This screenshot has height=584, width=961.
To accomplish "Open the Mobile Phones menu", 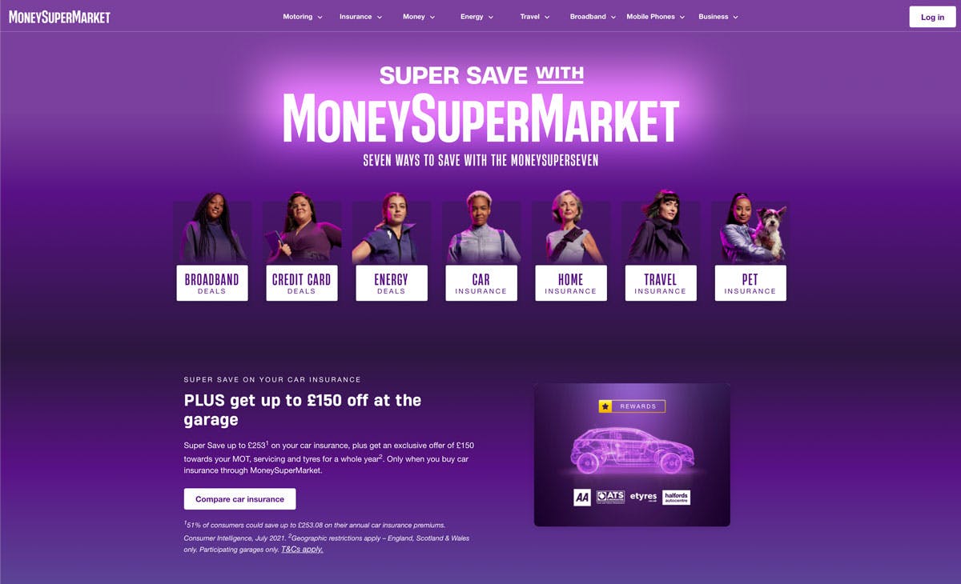I will pyautogui.click(x=656, y=17).
